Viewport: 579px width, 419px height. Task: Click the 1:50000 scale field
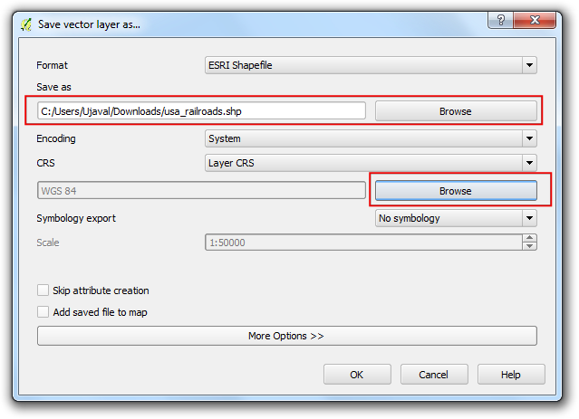[x=363, y=243]
